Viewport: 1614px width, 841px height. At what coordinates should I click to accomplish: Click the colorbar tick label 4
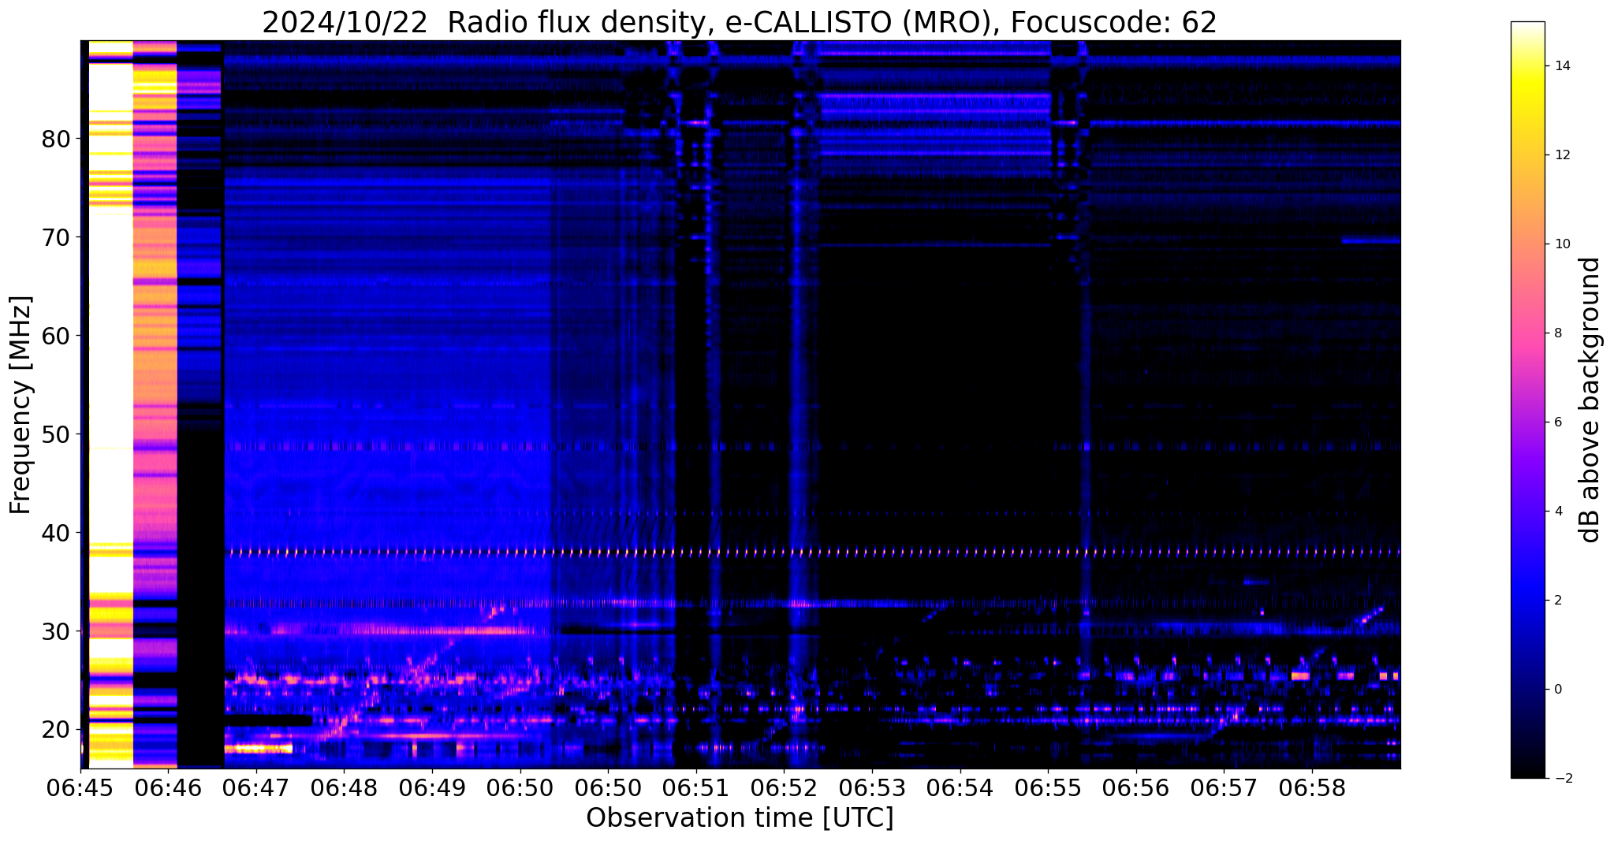(1557, 512)
